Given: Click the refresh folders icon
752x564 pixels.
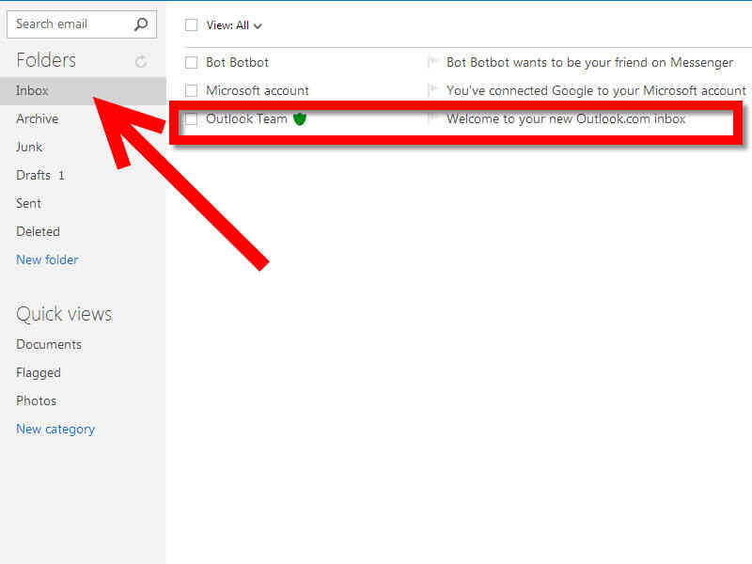Looking at the screenshot, I should pyautogui.click(x=141, y=62).
